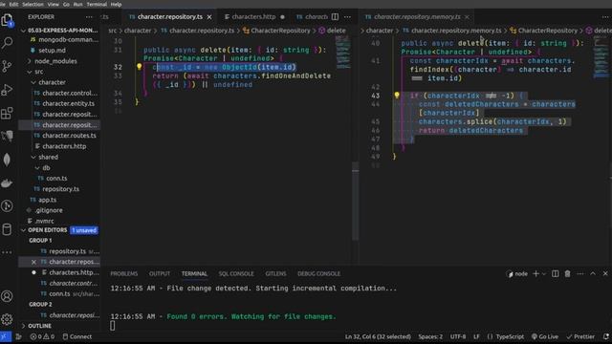
Task: Open Explorer panel more actions ellipsis
Action: (89, 17)
